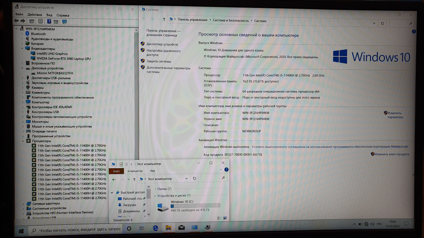Viewport: 424px width, 238px height.
Task: Expand the Сетевые адаптеры category
Action: click(23, 204)
